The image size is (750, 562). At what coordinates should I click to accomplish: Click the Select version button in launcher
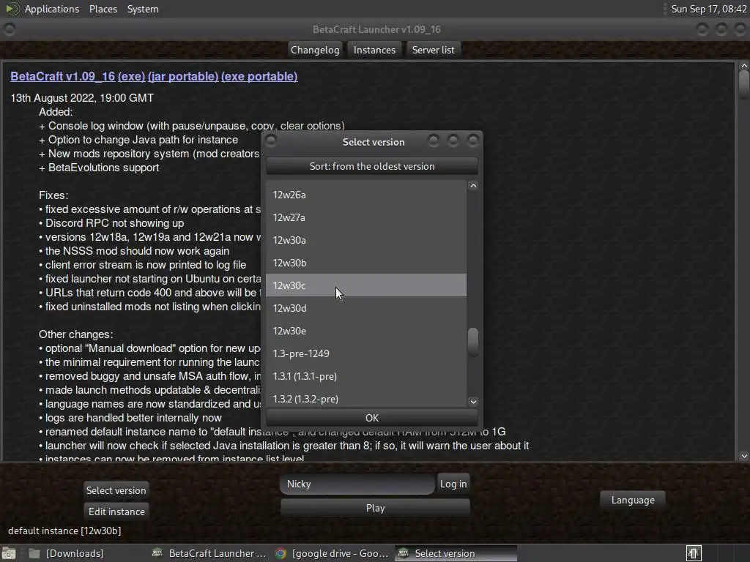click(x=116, y=490)
